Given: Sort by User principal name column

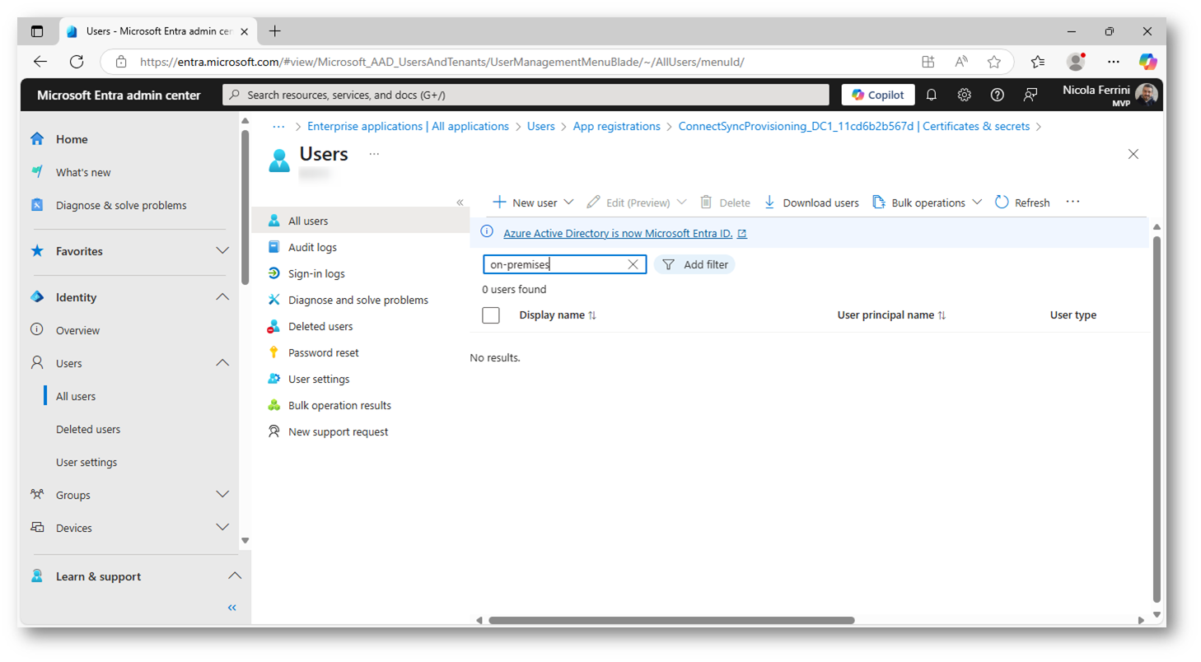Looking at the screenshot, I should pyautogui.click(x=891, y=315).
